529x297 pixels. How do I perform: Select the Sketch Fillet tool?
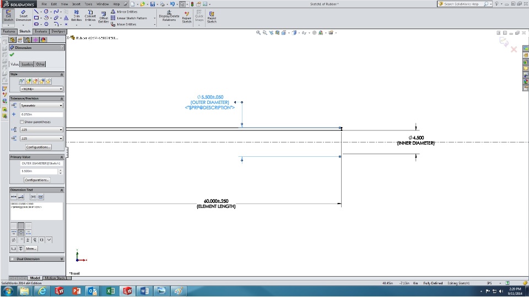coord(56,24)
